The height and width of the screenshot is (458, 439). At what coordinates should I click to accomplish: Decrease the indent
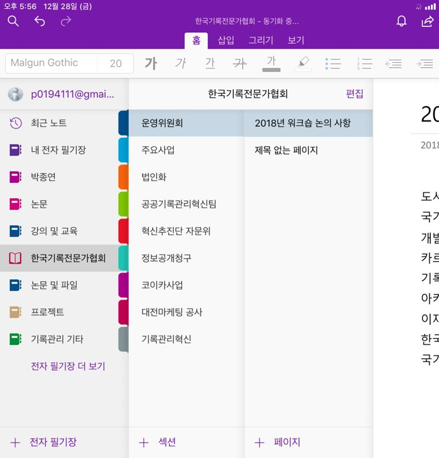click(393, 64)
